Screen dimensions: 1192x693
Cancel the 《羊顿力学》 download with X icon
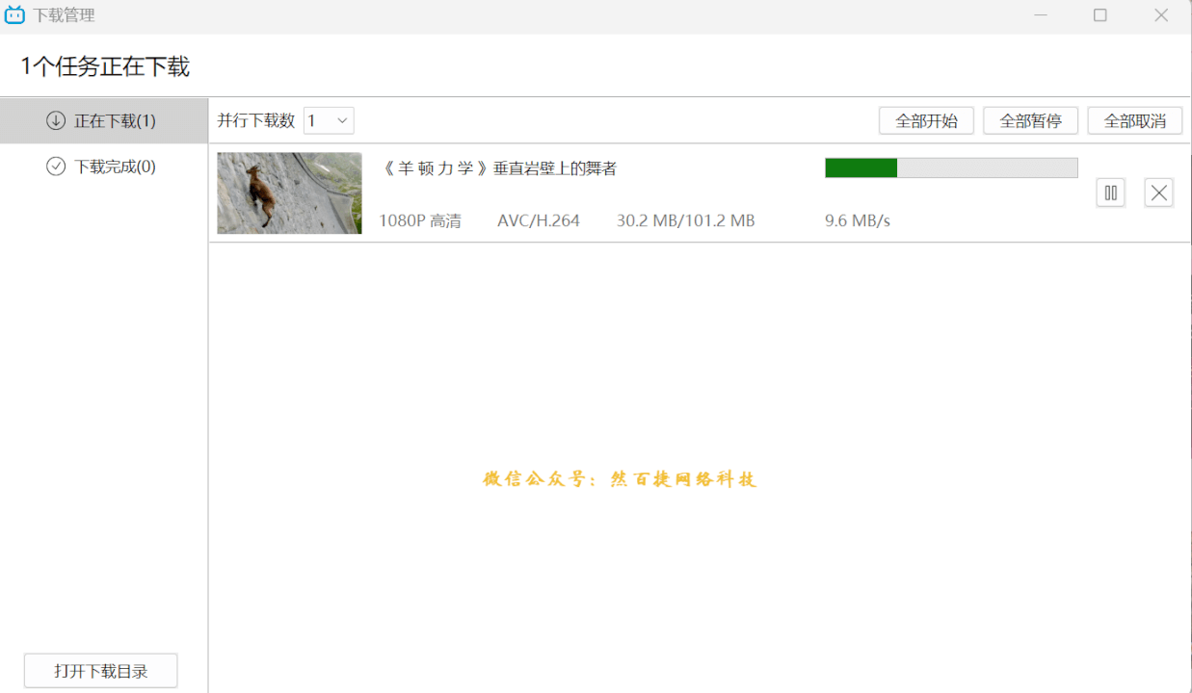(1158, 192)
